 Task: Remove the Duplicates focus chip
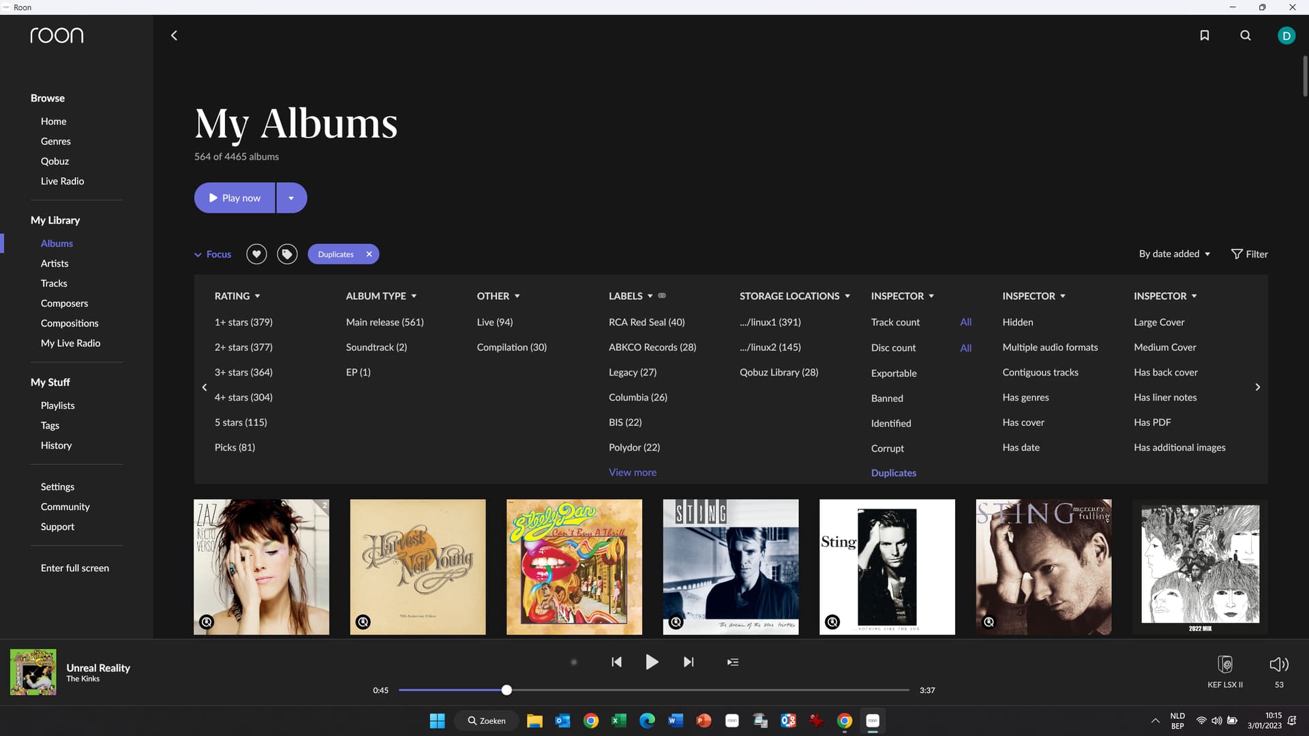click(x=369, y=254)
